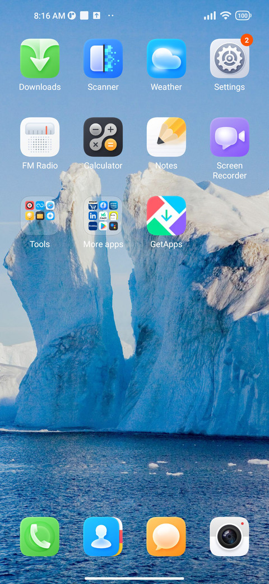
Task: Tap the cellular signal bars icon
Action: click(x=210, y=16)
